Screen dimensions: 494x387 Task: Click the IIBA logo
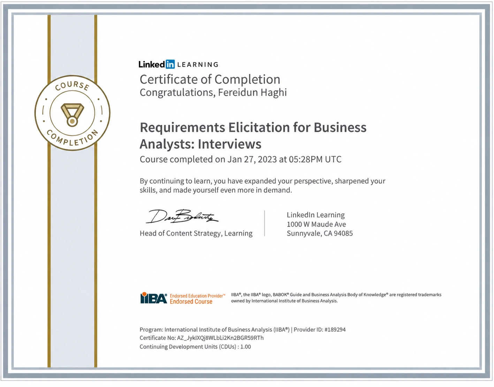(154, 298)
